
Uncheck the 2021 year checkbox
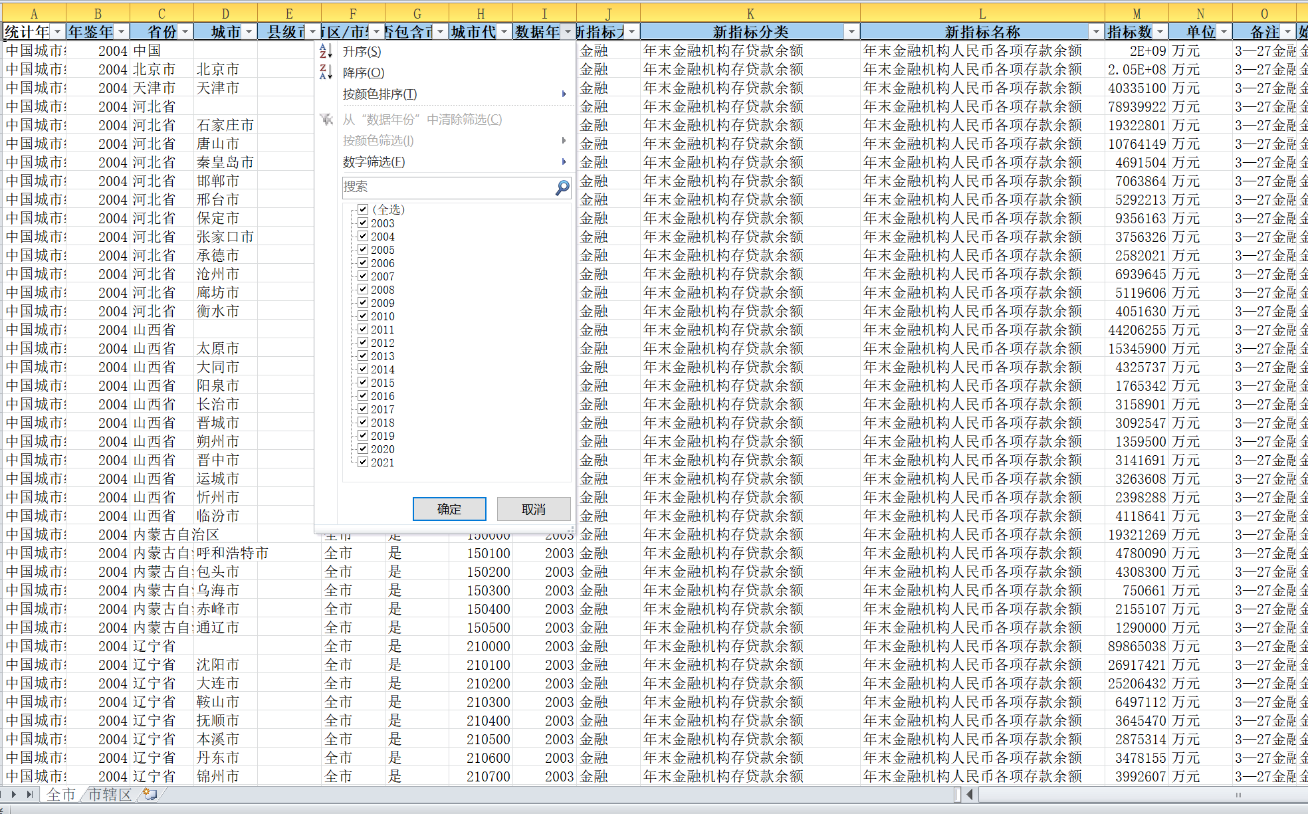tap(363, 462)
